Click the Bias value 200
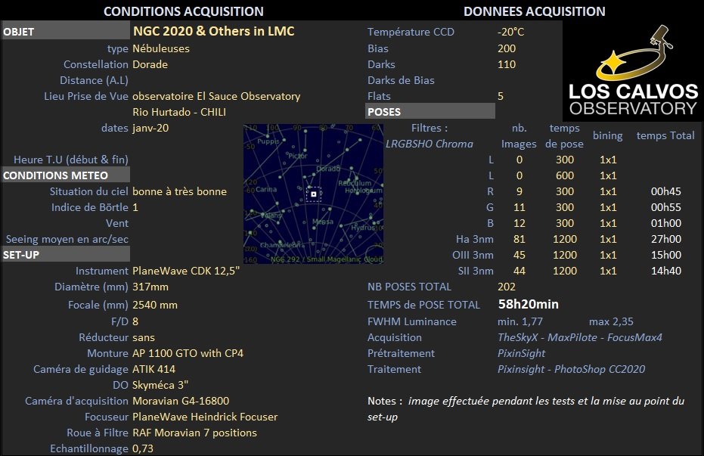 [x=507, y=48]
